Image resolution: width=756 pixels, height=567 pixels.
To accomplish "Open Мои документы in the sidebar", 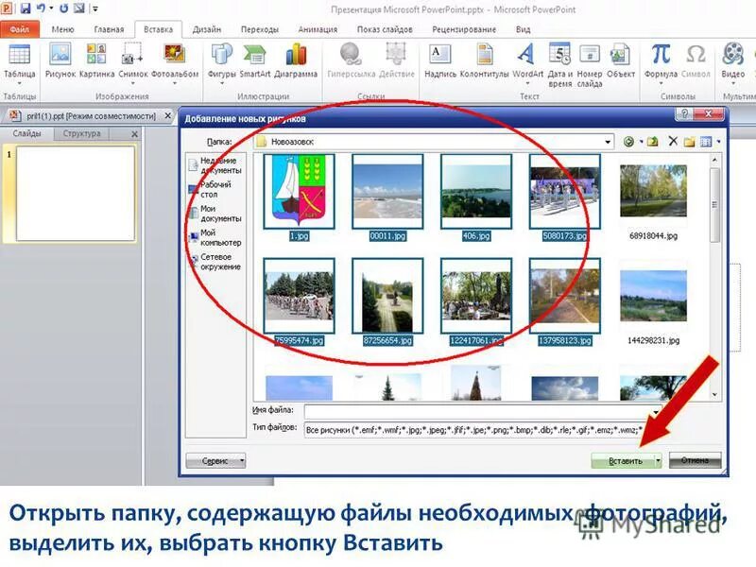I will [215, 214].
